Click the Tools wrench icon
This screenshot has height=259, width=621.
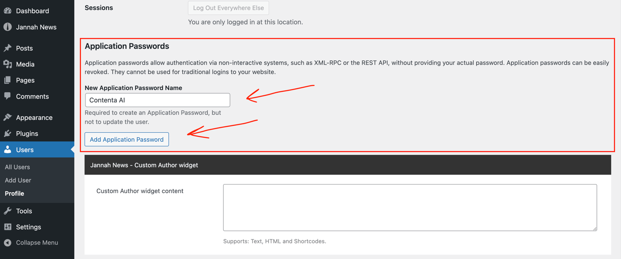(8, 211)
